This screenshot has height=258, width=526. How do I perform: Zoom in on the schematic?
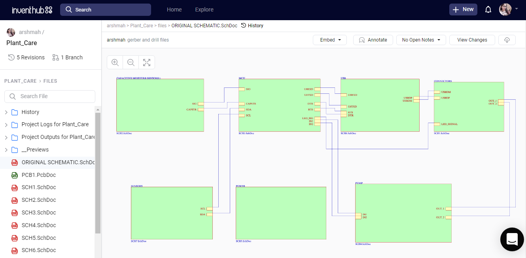pos(115,63)
